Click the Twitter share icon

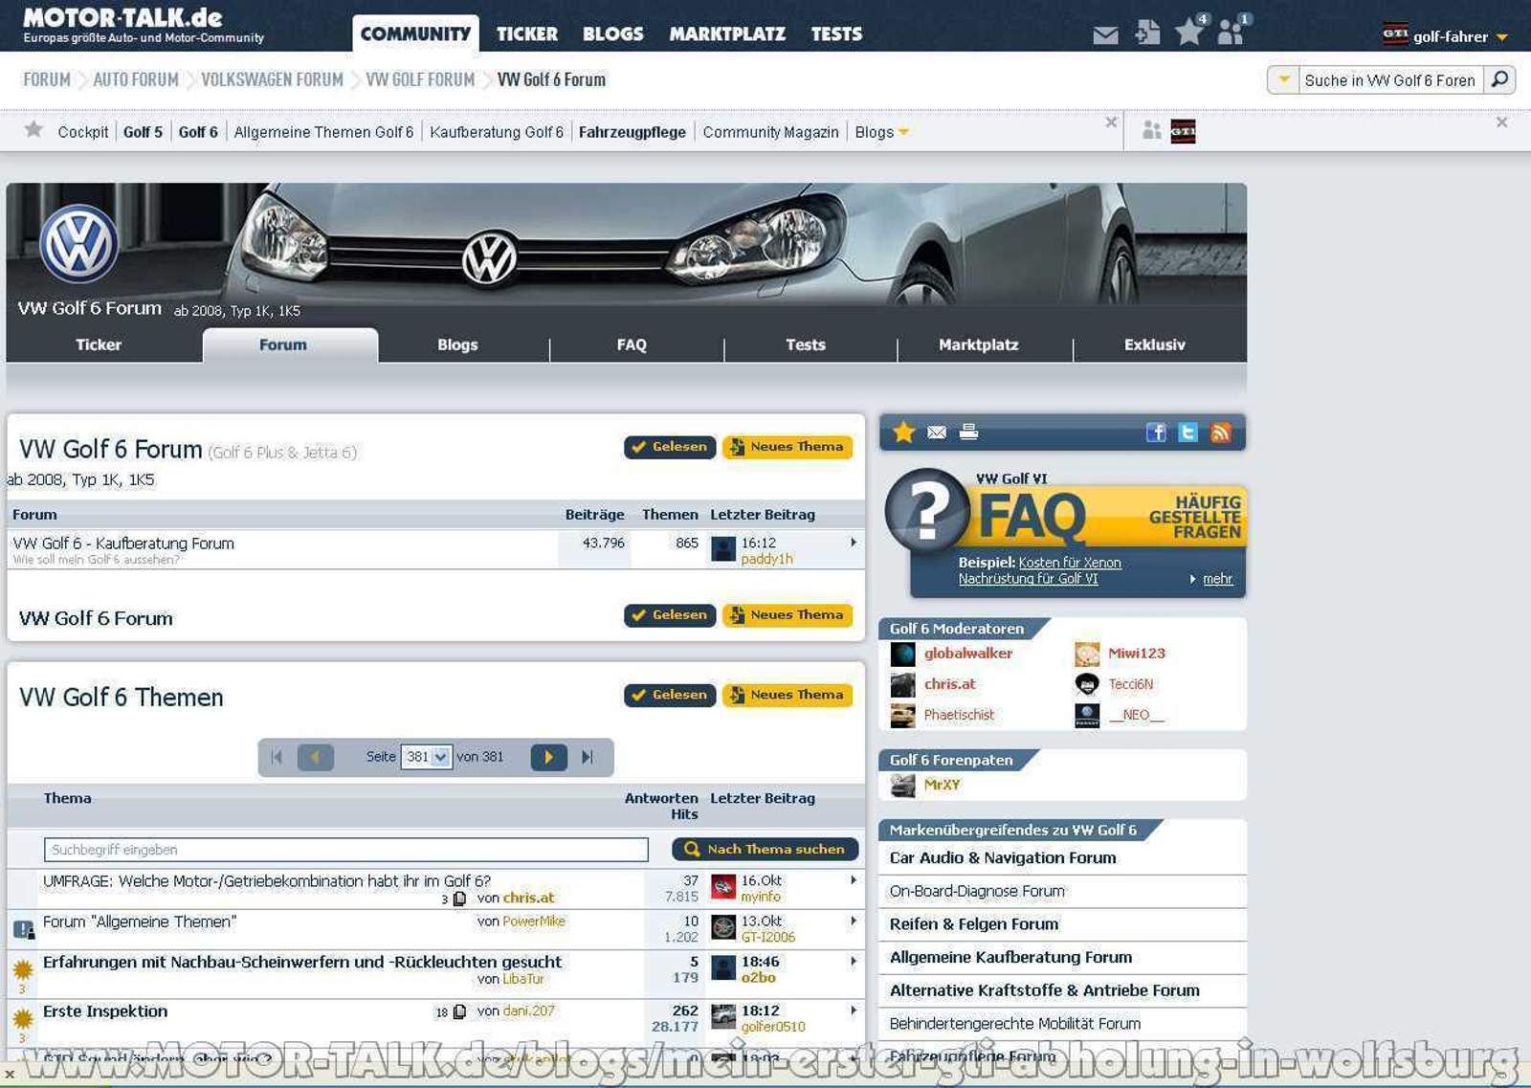(x=1187, y=433)
